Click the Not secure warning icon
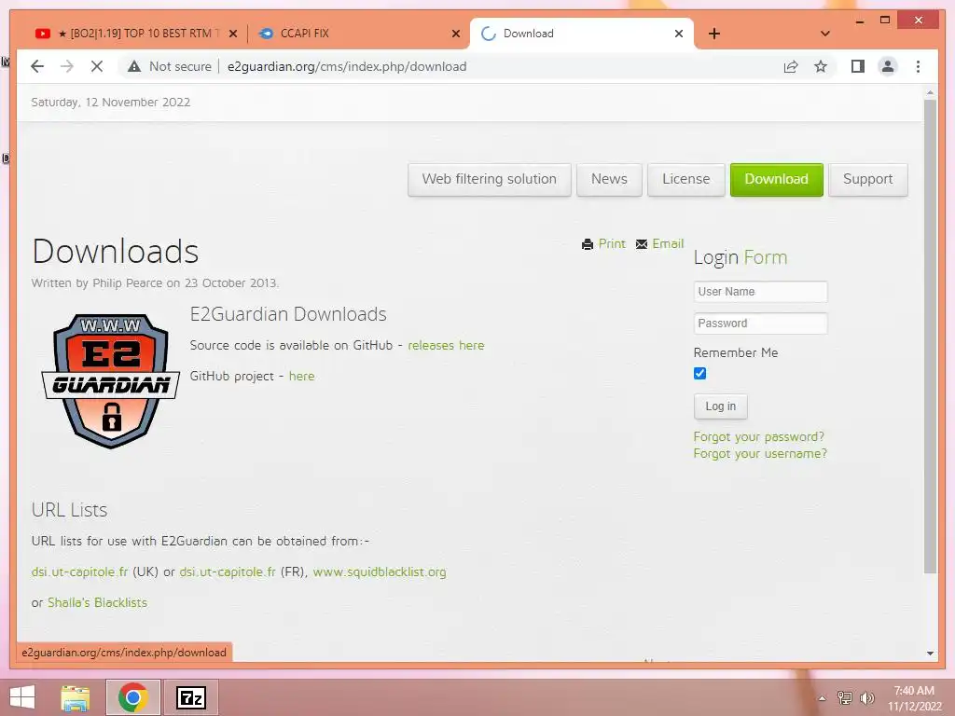The width and height of the screenshot is (955, 716). pyautogui.click(x=134, y=66)
